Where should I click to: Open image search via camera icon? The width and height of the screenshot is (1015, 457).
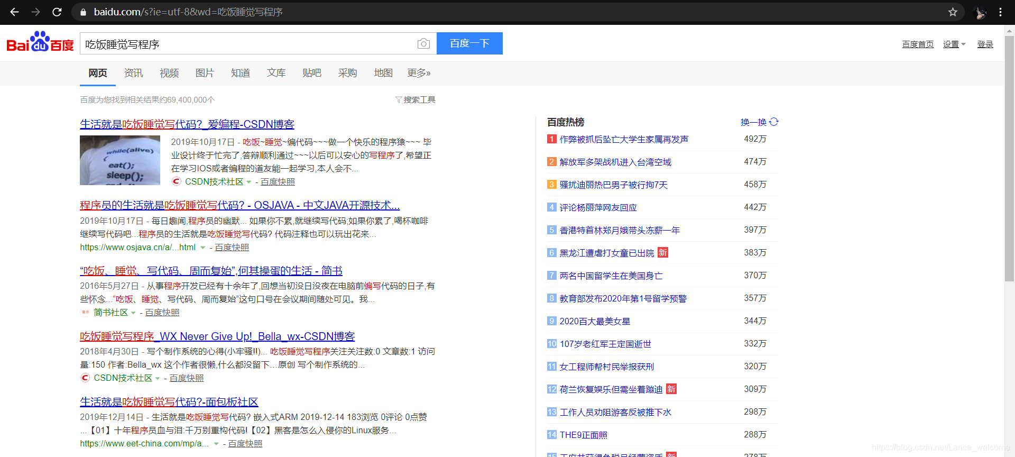(x=423, y=43)
